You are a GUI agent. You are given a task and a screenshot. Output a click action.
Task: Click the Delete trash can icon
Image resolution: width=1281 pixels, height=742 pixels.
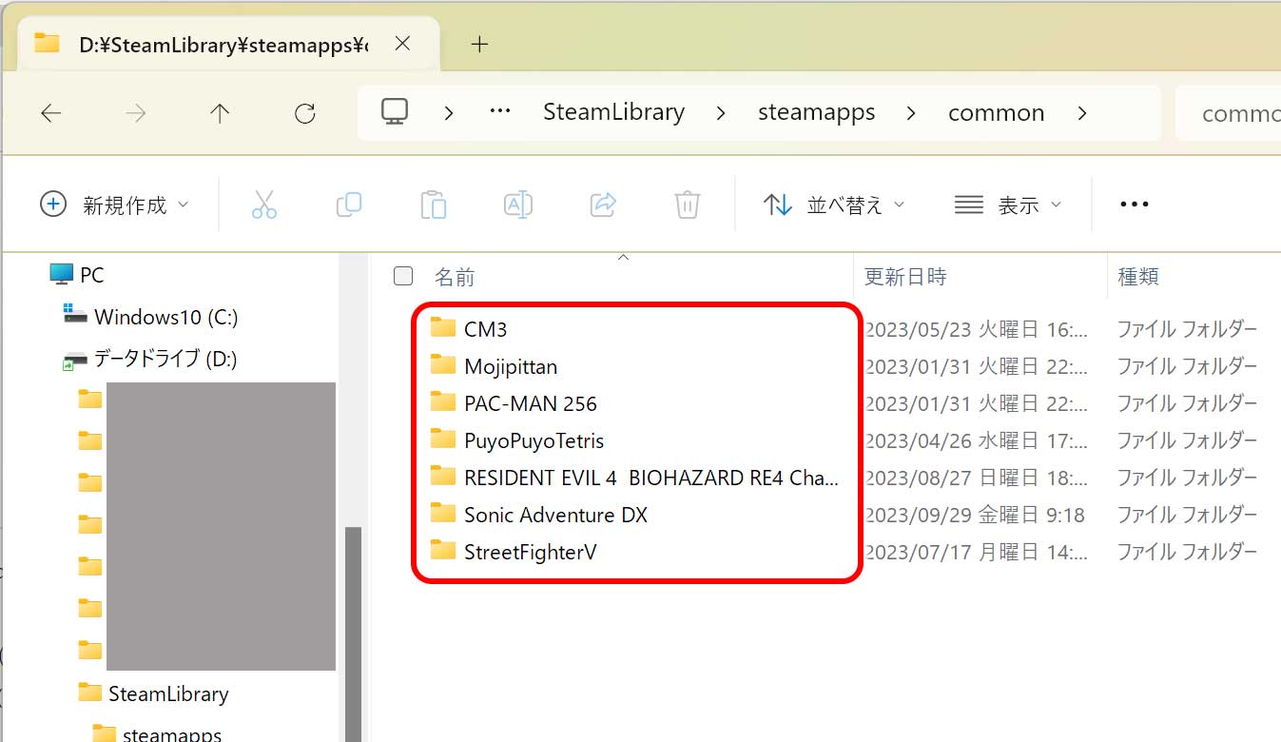point(687,205)
